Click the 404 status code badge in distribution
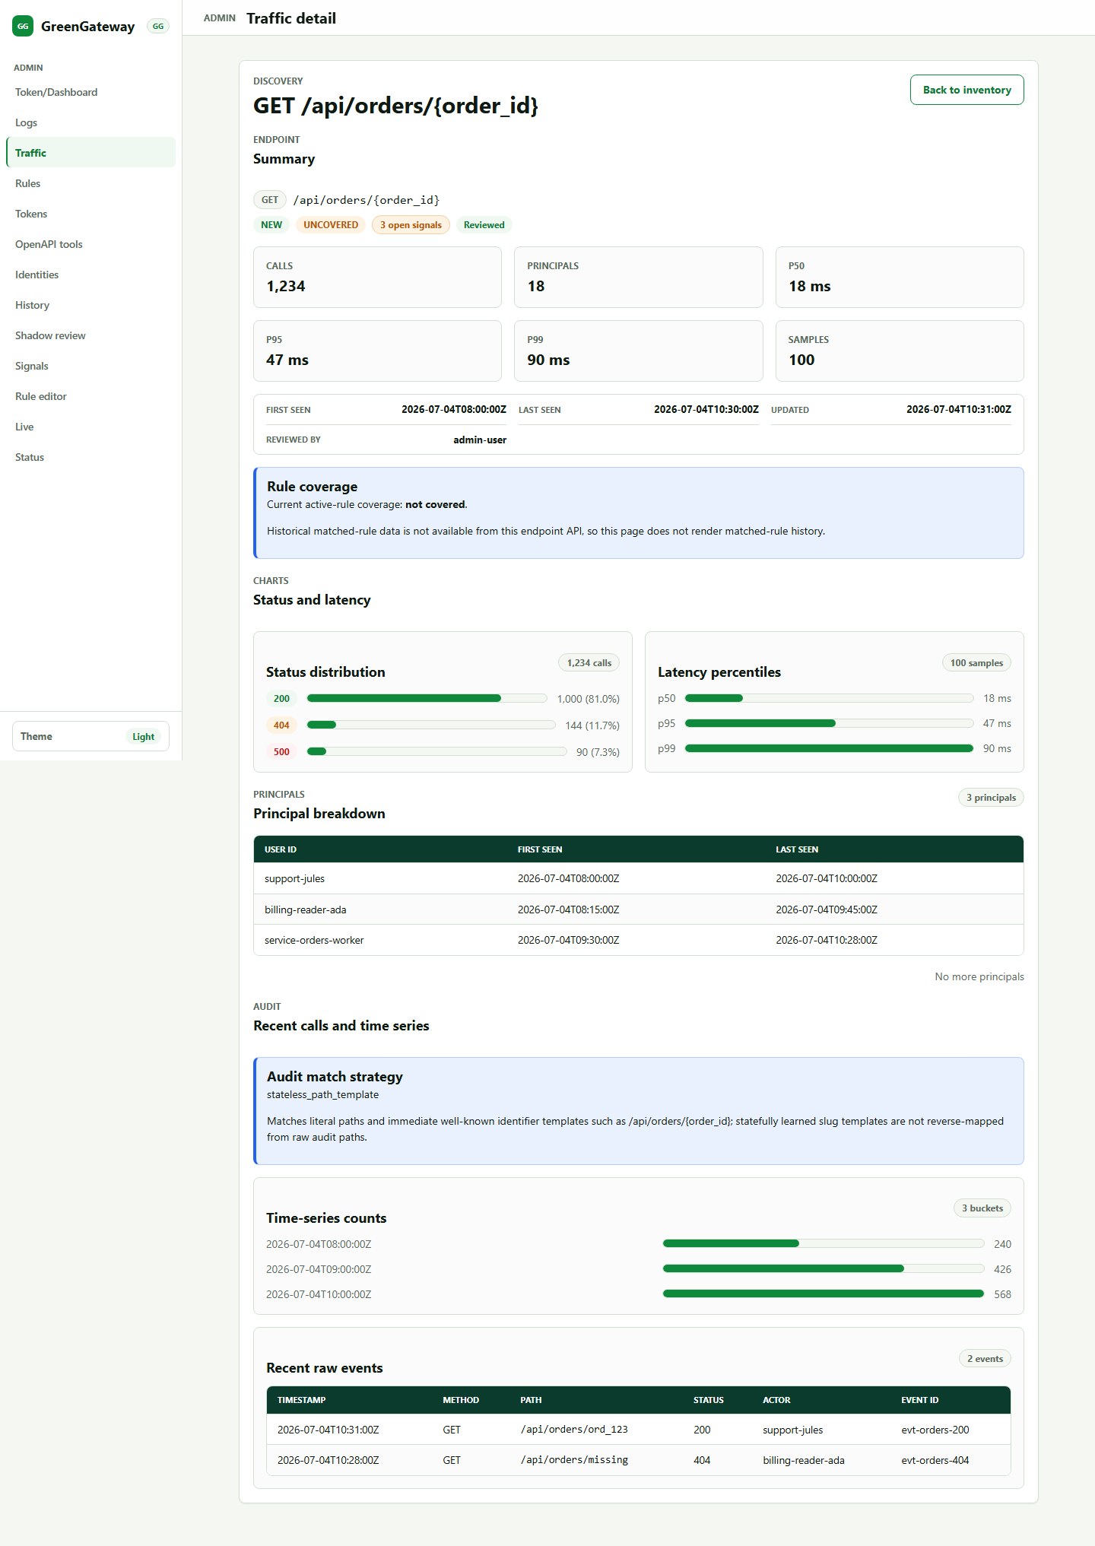The width and height of the screenshot is (1095, 1546). coord(281,725)
